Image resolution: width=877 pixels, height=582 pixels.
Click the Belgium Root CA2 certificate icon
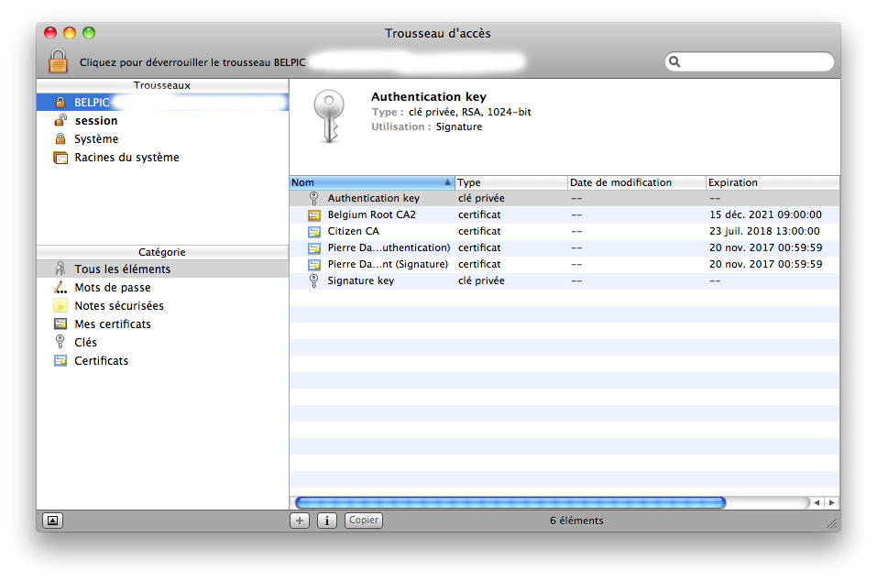point(314,214)
